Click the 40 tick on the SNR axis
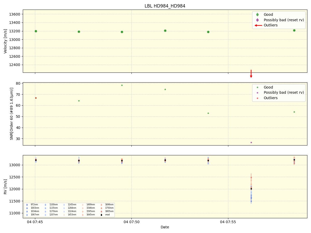Screen dimensions: 311x233 [x=18, y=128]
